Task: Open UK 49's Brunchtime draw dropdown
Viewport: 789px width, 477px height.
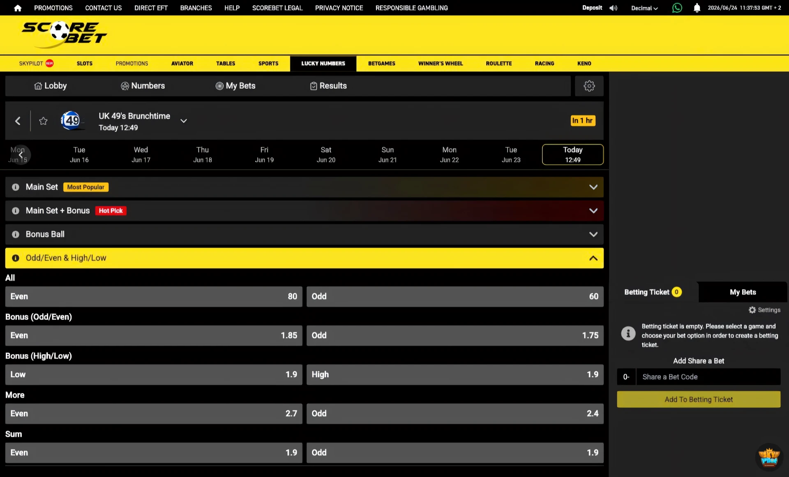Action: pos(184,121)
